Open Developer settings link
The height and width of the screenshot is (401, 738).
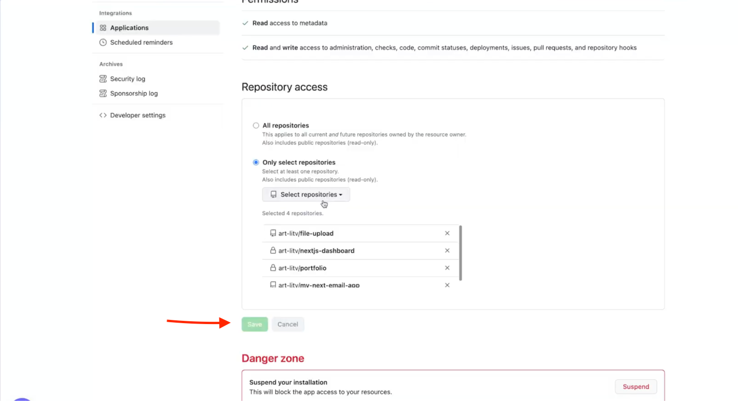[x=137, y=115]
